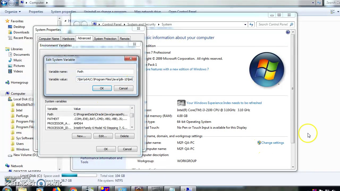Click Java EE Eclipse icon on taskbar
340x191 pixels.
(x=139, y=189)
